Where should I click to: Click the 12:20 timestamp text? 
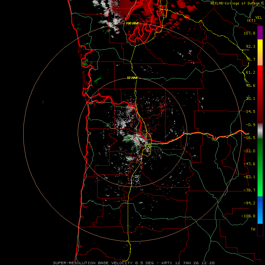click(208, 263)
